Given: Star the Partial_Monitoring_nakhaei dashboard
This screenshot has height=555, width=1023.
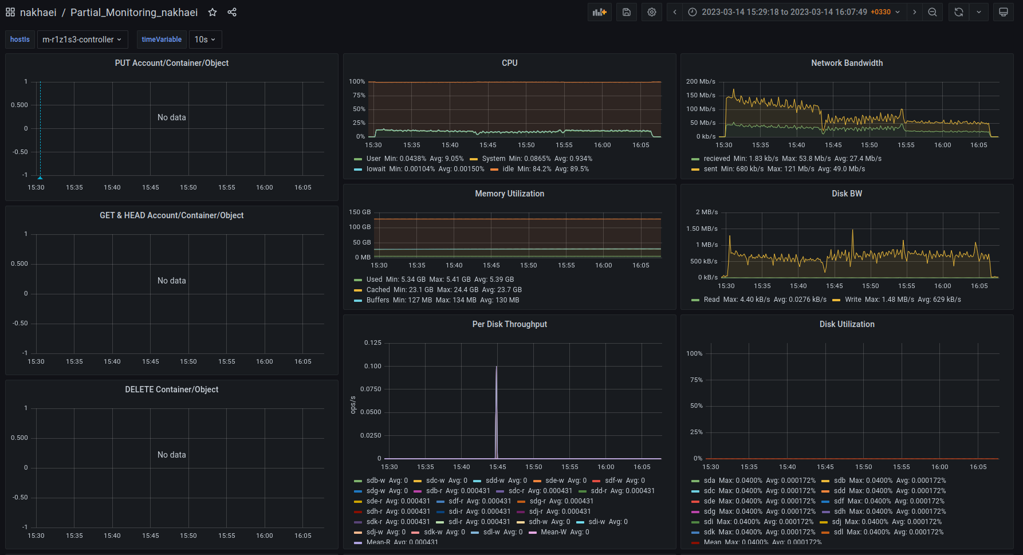Looking at the screenshot, I should click(x=213, y=12).
